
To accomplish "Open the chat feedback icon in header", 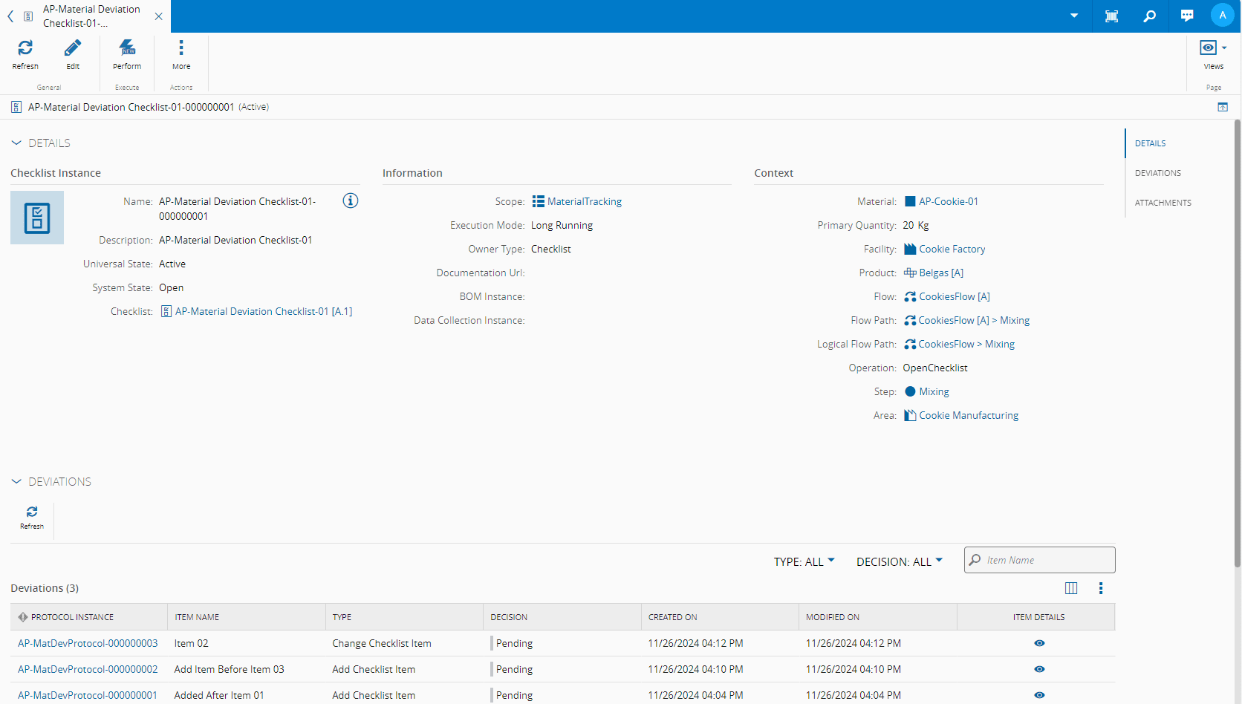I will [1187, 16].
